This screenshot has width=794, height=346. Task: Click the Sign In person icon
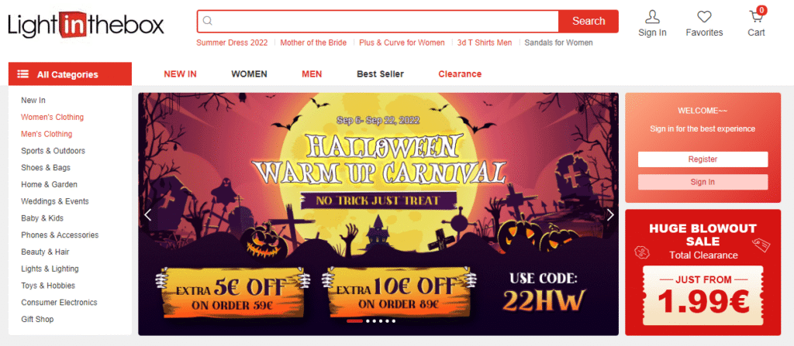652,17
